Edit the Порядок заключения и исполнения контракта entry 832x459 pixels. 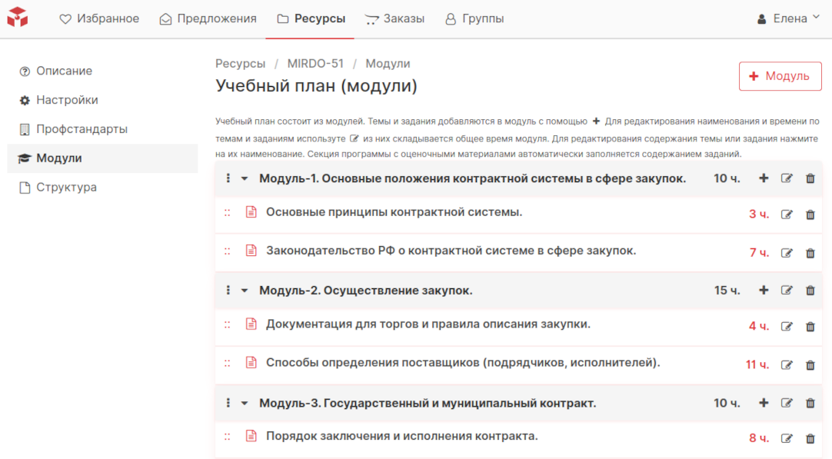click(787, 439)
